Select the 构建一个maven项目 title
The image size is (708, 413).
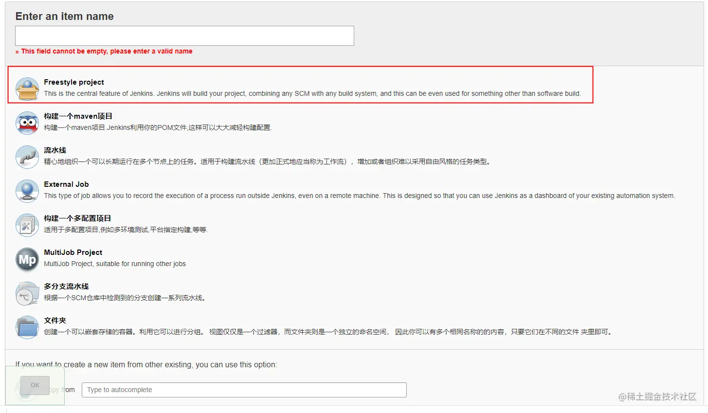coord(78,116)
